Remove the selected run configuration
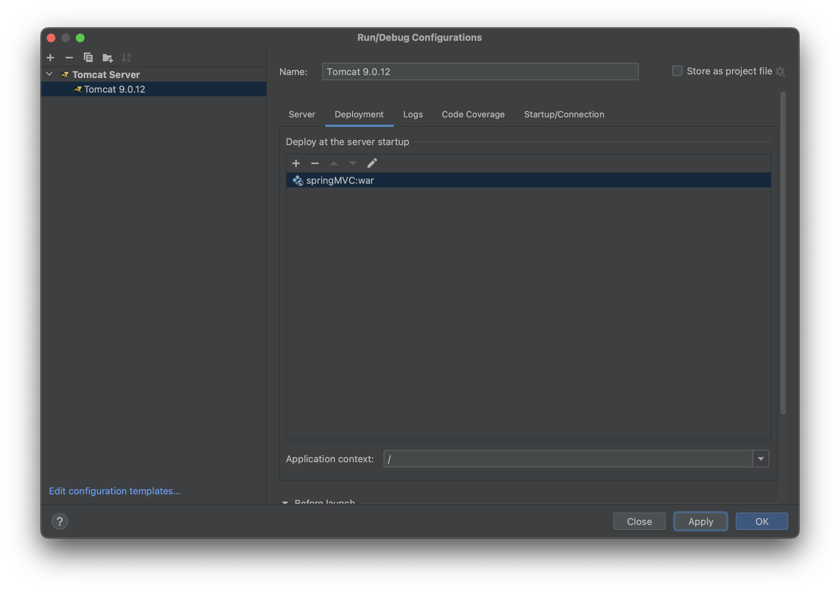Screen dimensions: 840x592 (x=69, y=58)
